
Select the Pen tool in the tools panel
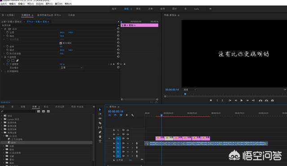(100, 132)
